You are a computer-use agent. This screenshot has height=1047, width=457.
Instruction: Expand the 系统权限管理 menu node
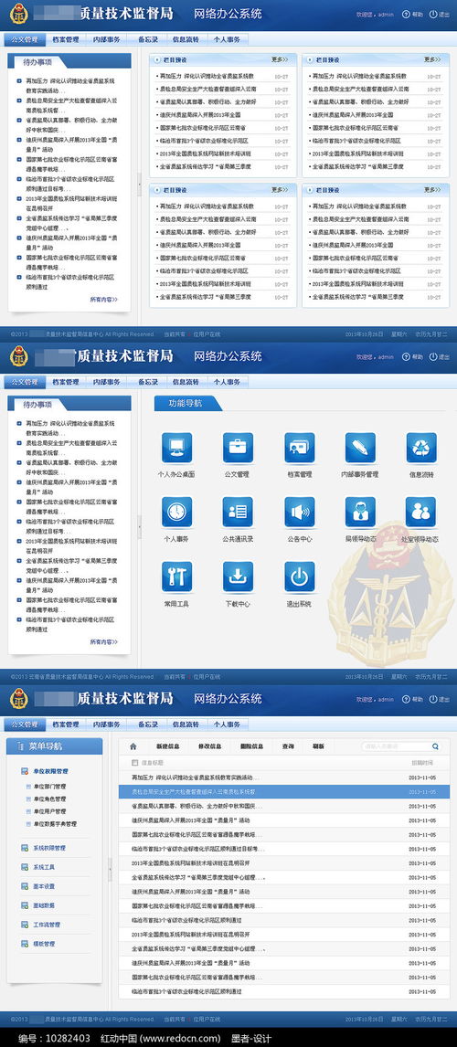[48, 848]
